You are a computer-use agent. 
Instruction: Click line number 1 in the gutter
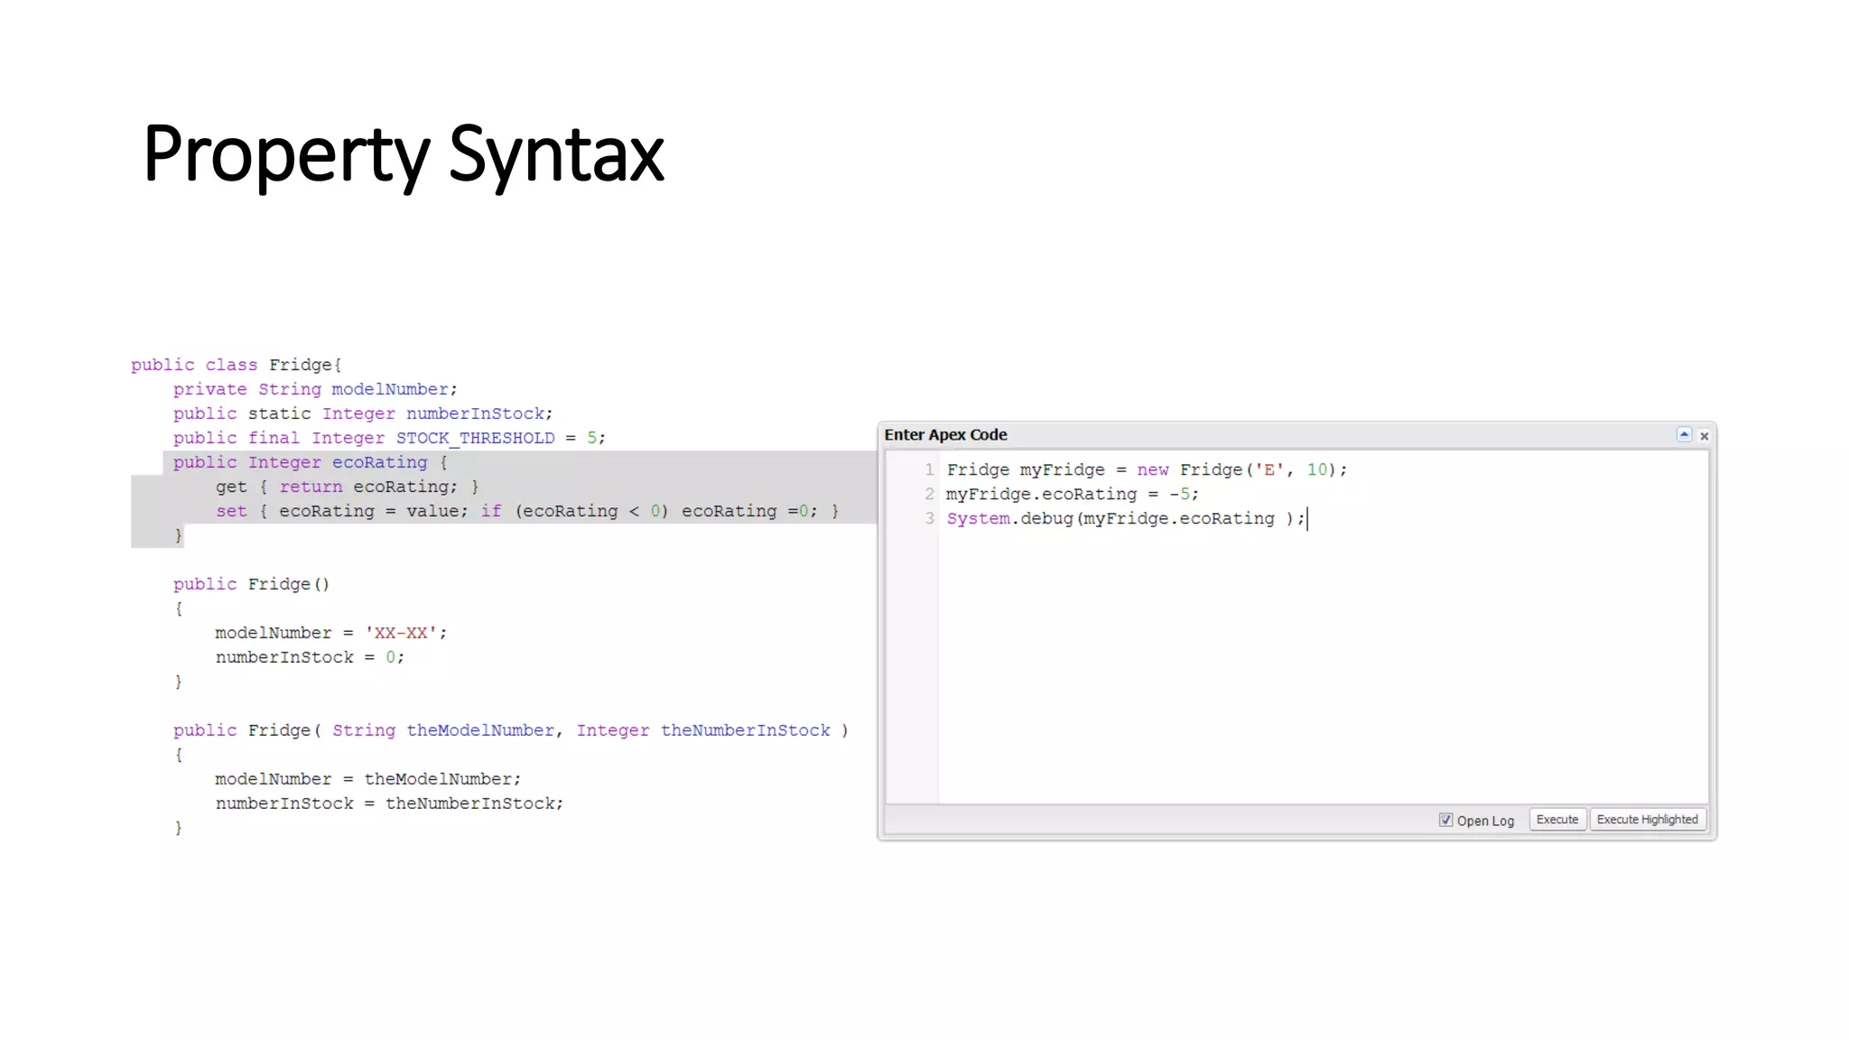(928, 469)
